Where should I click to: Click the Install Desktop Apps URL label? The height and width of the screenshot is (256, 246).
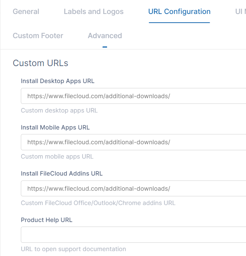(58, 81)
